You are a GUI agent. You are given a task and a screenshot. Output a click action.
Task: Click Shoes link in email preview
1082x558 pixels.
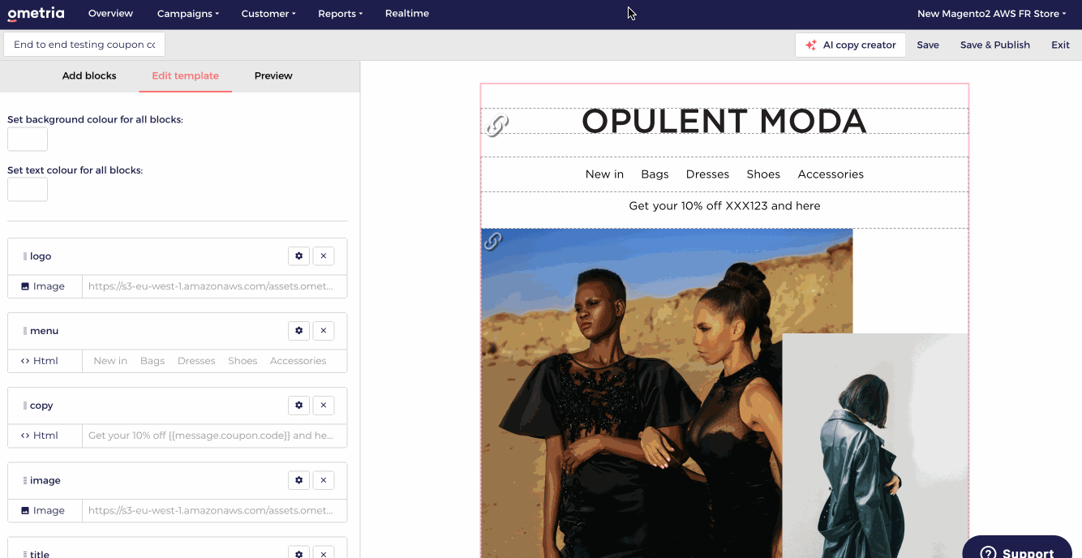[x=763, y=174]
